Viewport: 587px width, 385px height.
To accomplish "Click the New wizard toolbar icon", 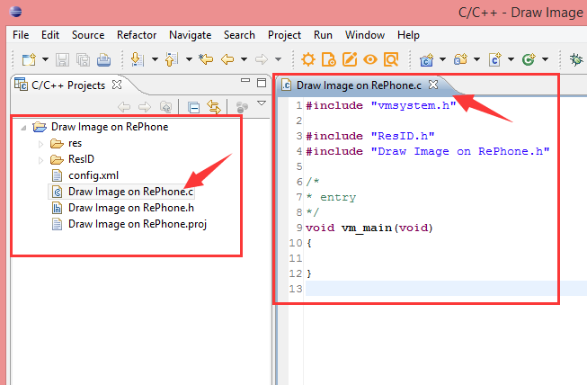I will [29, 59].
